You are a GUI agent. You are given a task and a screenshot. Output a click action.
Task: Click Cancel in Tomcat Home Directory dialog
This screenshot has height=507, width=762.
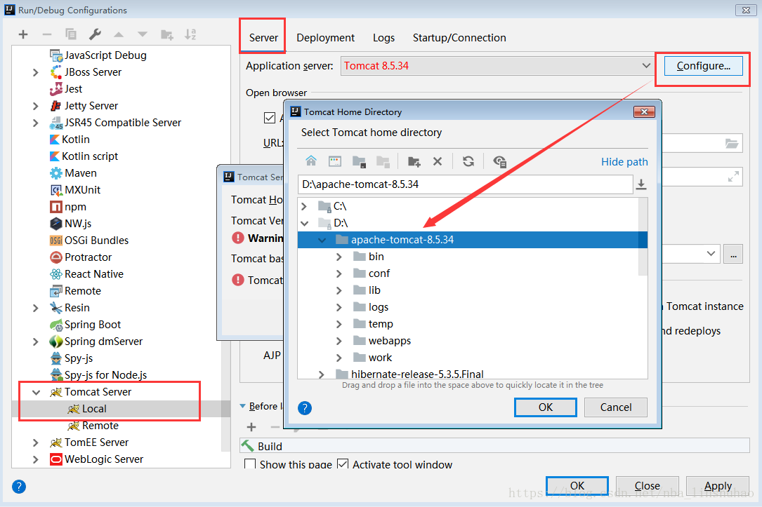click(616, 407)
